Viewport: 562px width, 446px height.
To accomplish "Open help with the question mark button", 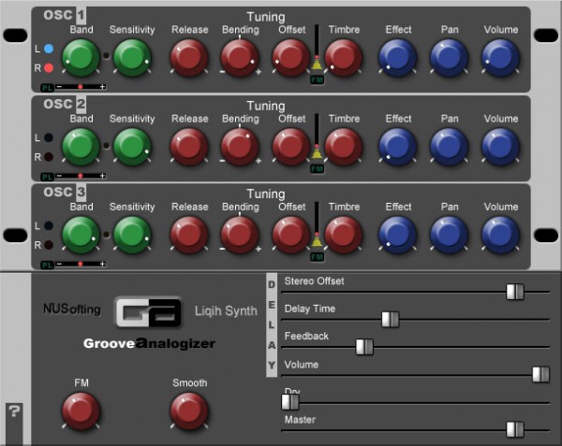I will 14,411.
